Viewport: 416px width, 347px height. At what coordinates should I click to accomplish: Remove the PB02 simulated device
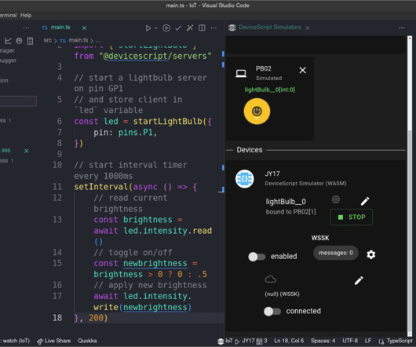[x=302, y=70]
